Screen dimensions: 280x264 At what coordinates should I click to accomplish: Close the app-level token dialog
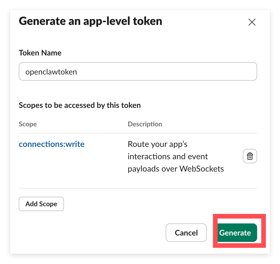(252, 22)
